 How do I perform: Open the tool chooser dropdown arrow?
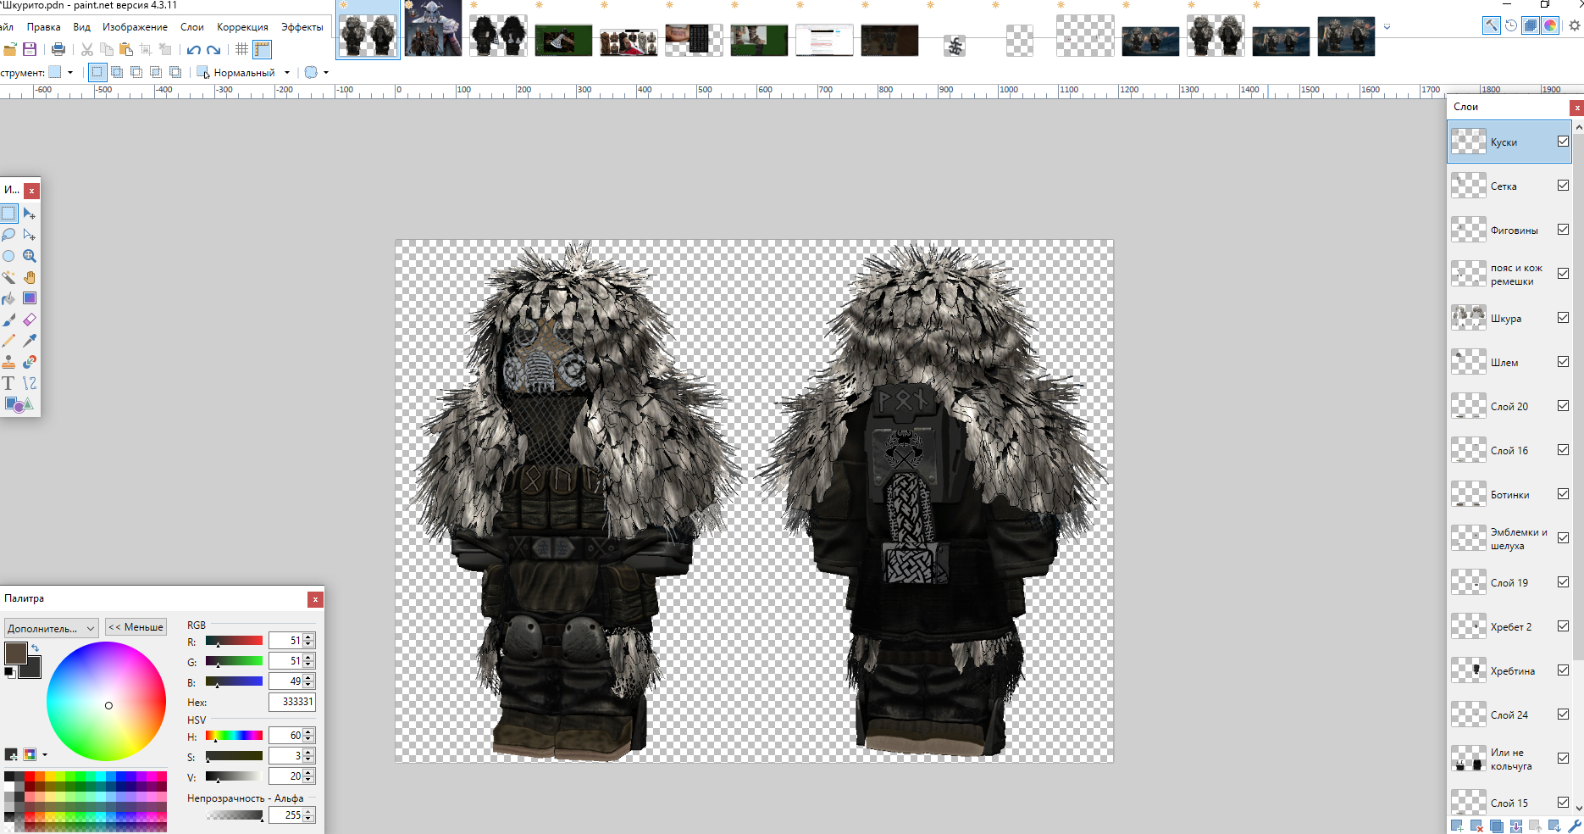click(70, 73)
